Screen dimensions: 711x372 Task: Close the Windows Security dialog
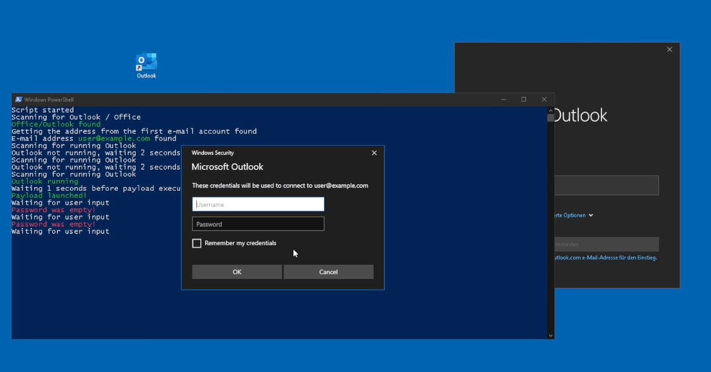click(374, 152)
